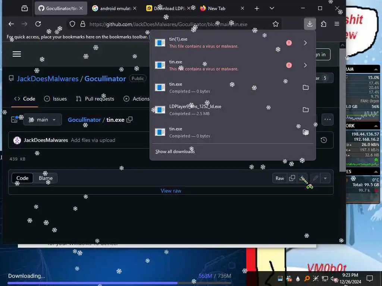Image resolution: width=382 pixels, height=286 pixels.
Task: Open the Issues repository tab
Action: click(55, 99)
